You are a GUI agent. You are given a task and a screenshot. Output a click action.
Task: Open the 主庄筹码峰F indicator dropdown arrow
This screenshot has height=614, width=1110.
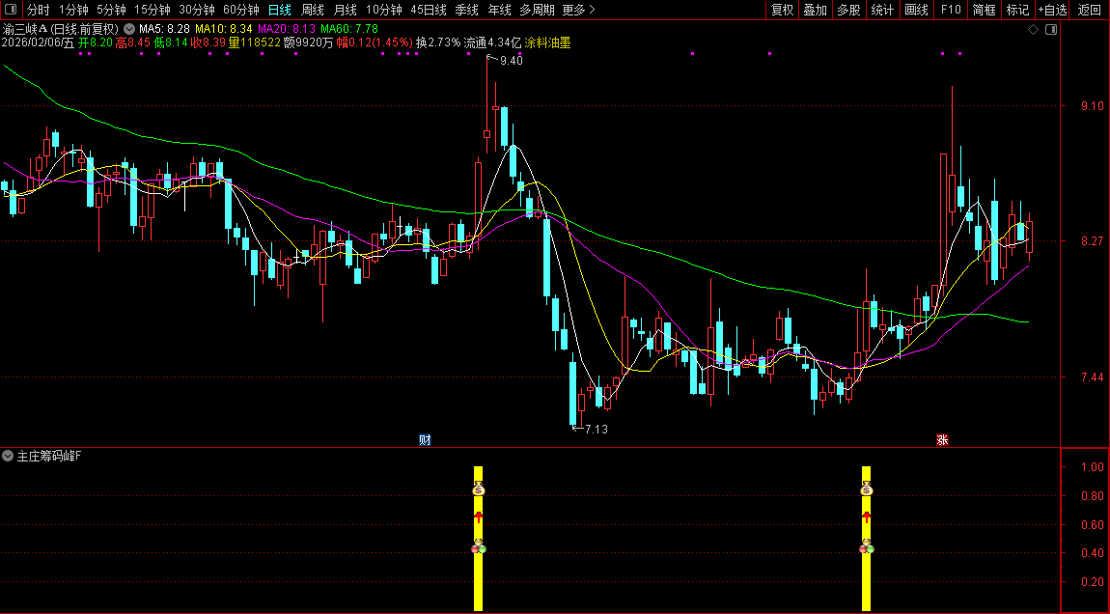click(8, 456)
